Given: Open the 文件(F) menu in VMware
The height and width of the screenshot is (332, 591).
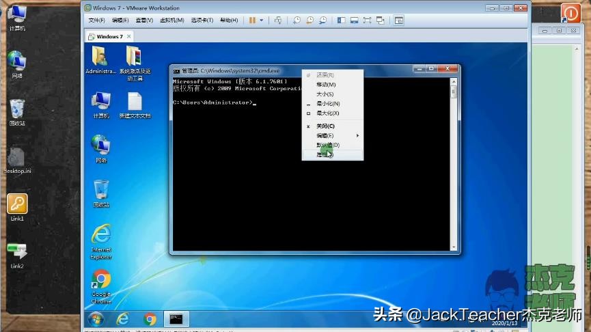Looking at the screenshot, I should (x=96, y=20).
